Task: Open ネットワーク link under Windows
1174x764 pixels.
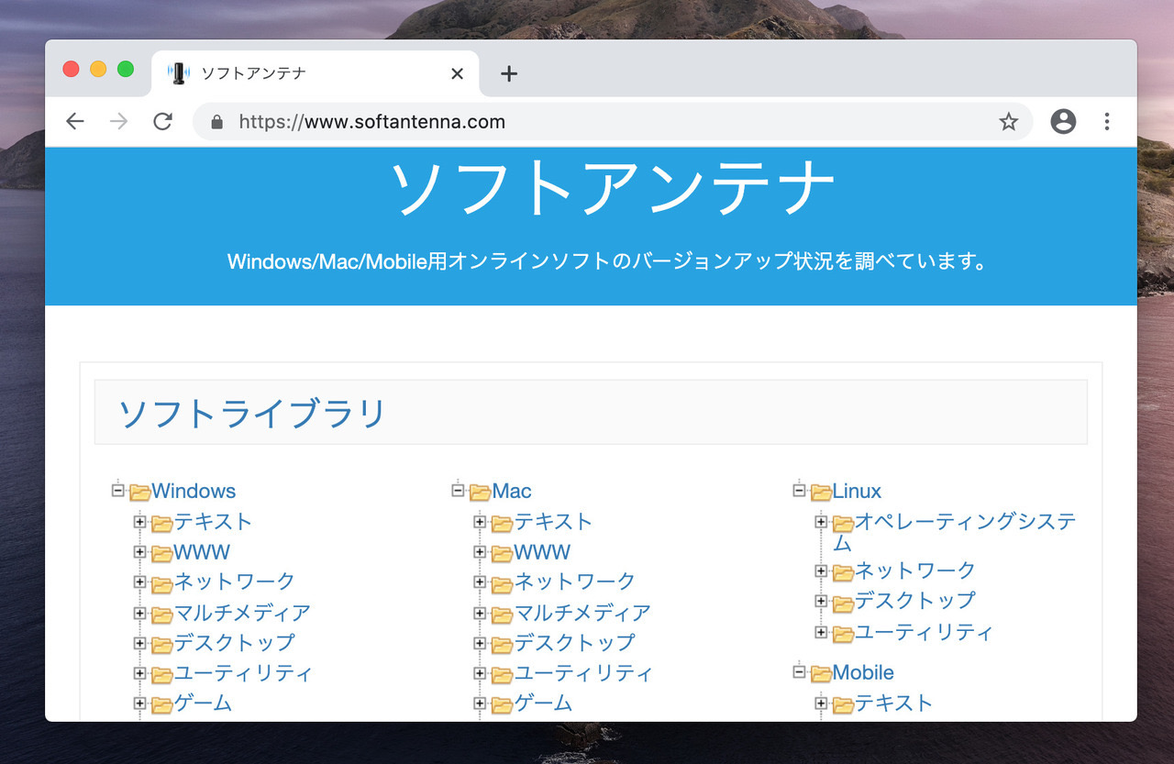Action: 235,581
